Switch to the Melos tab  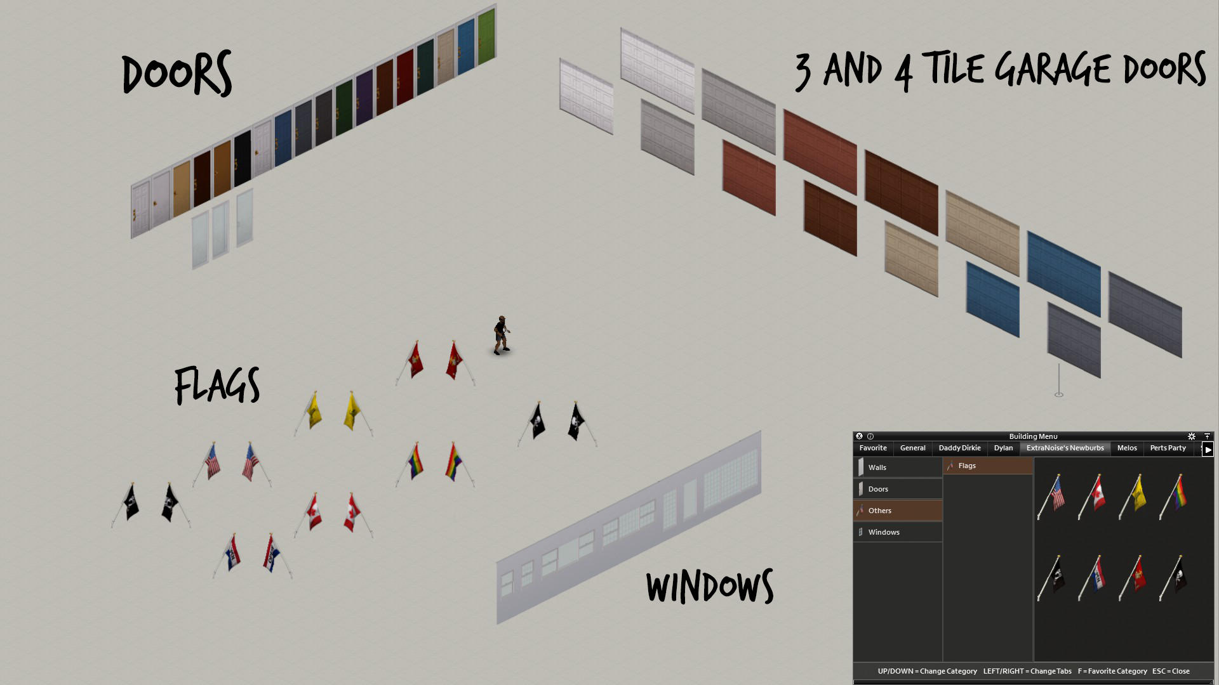[1127, 448]
